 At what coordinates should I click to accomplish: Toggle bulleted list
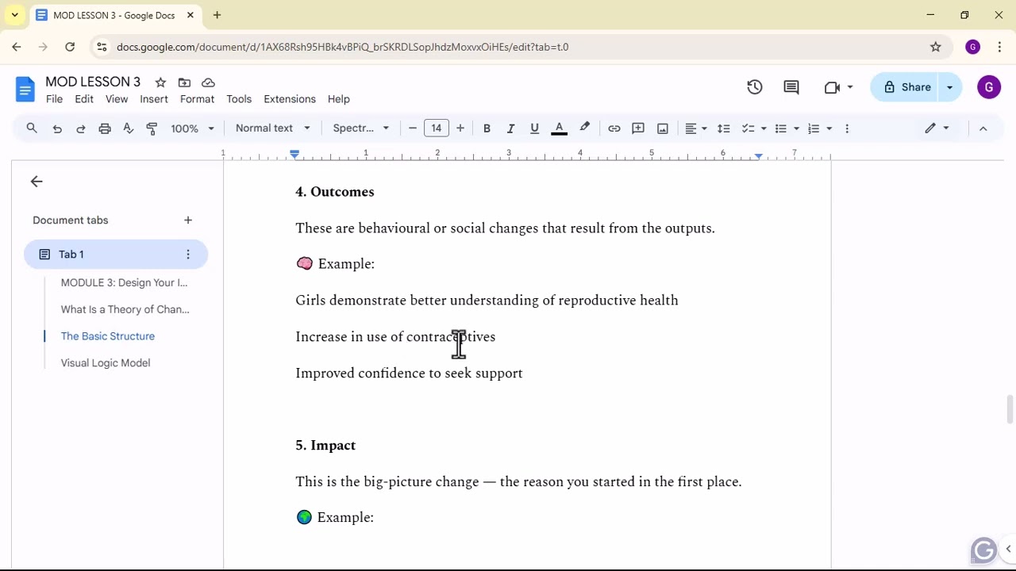click(x=781, y=128)
